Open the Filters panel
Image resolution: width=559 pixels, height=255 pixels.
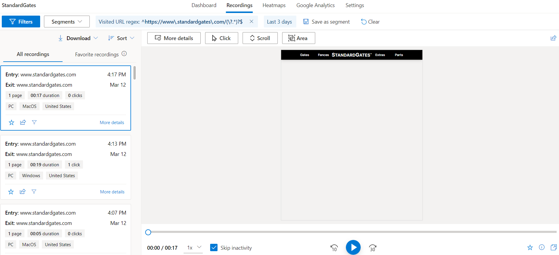point(21,22)
